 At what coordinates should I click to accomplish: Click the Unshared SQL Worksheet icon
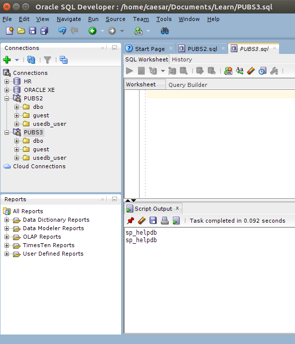pos(228,71)
